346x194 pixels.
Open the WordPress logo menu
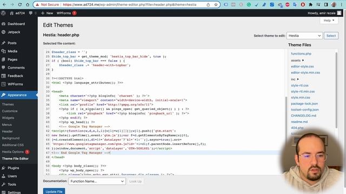coord(3,13)
